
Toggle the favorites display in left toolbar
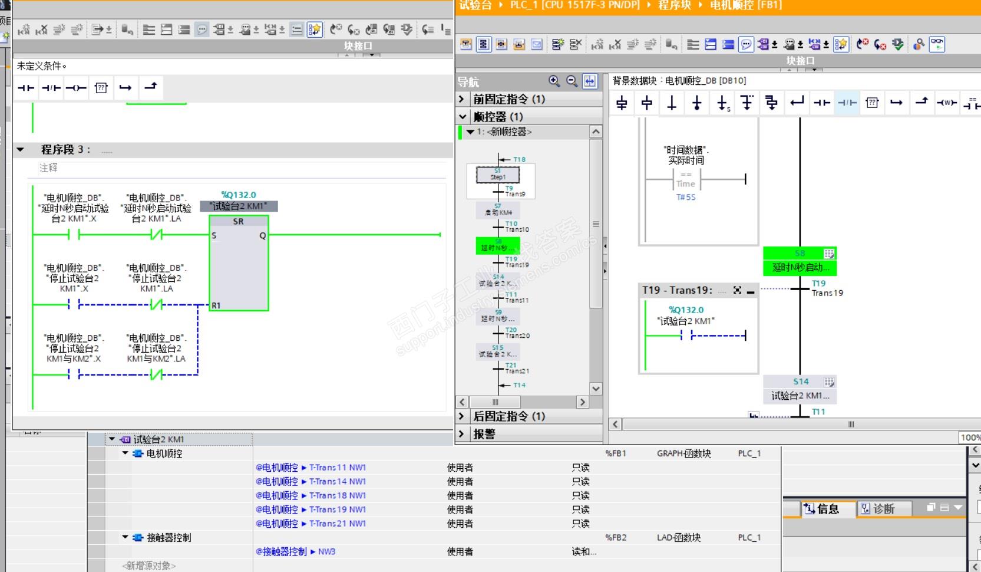pos(315,29)
